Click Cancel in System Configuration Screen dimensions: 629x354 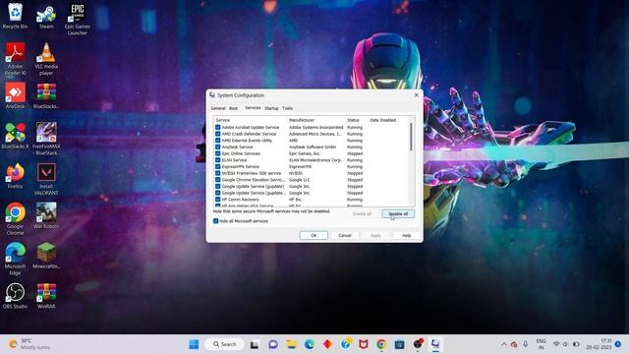click(345, 236)
